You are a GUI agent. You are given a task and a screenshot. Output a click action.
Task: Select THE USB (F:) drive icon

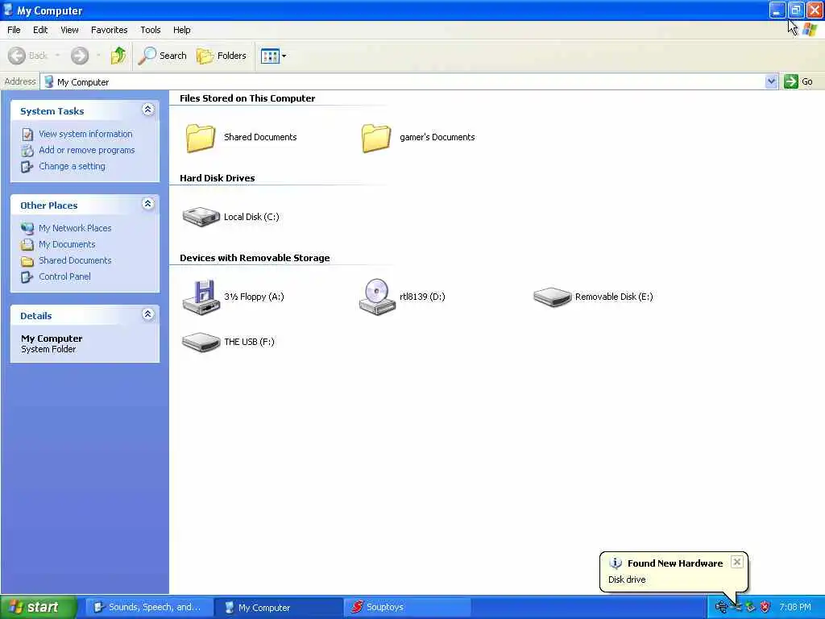(x=201, y=342)
